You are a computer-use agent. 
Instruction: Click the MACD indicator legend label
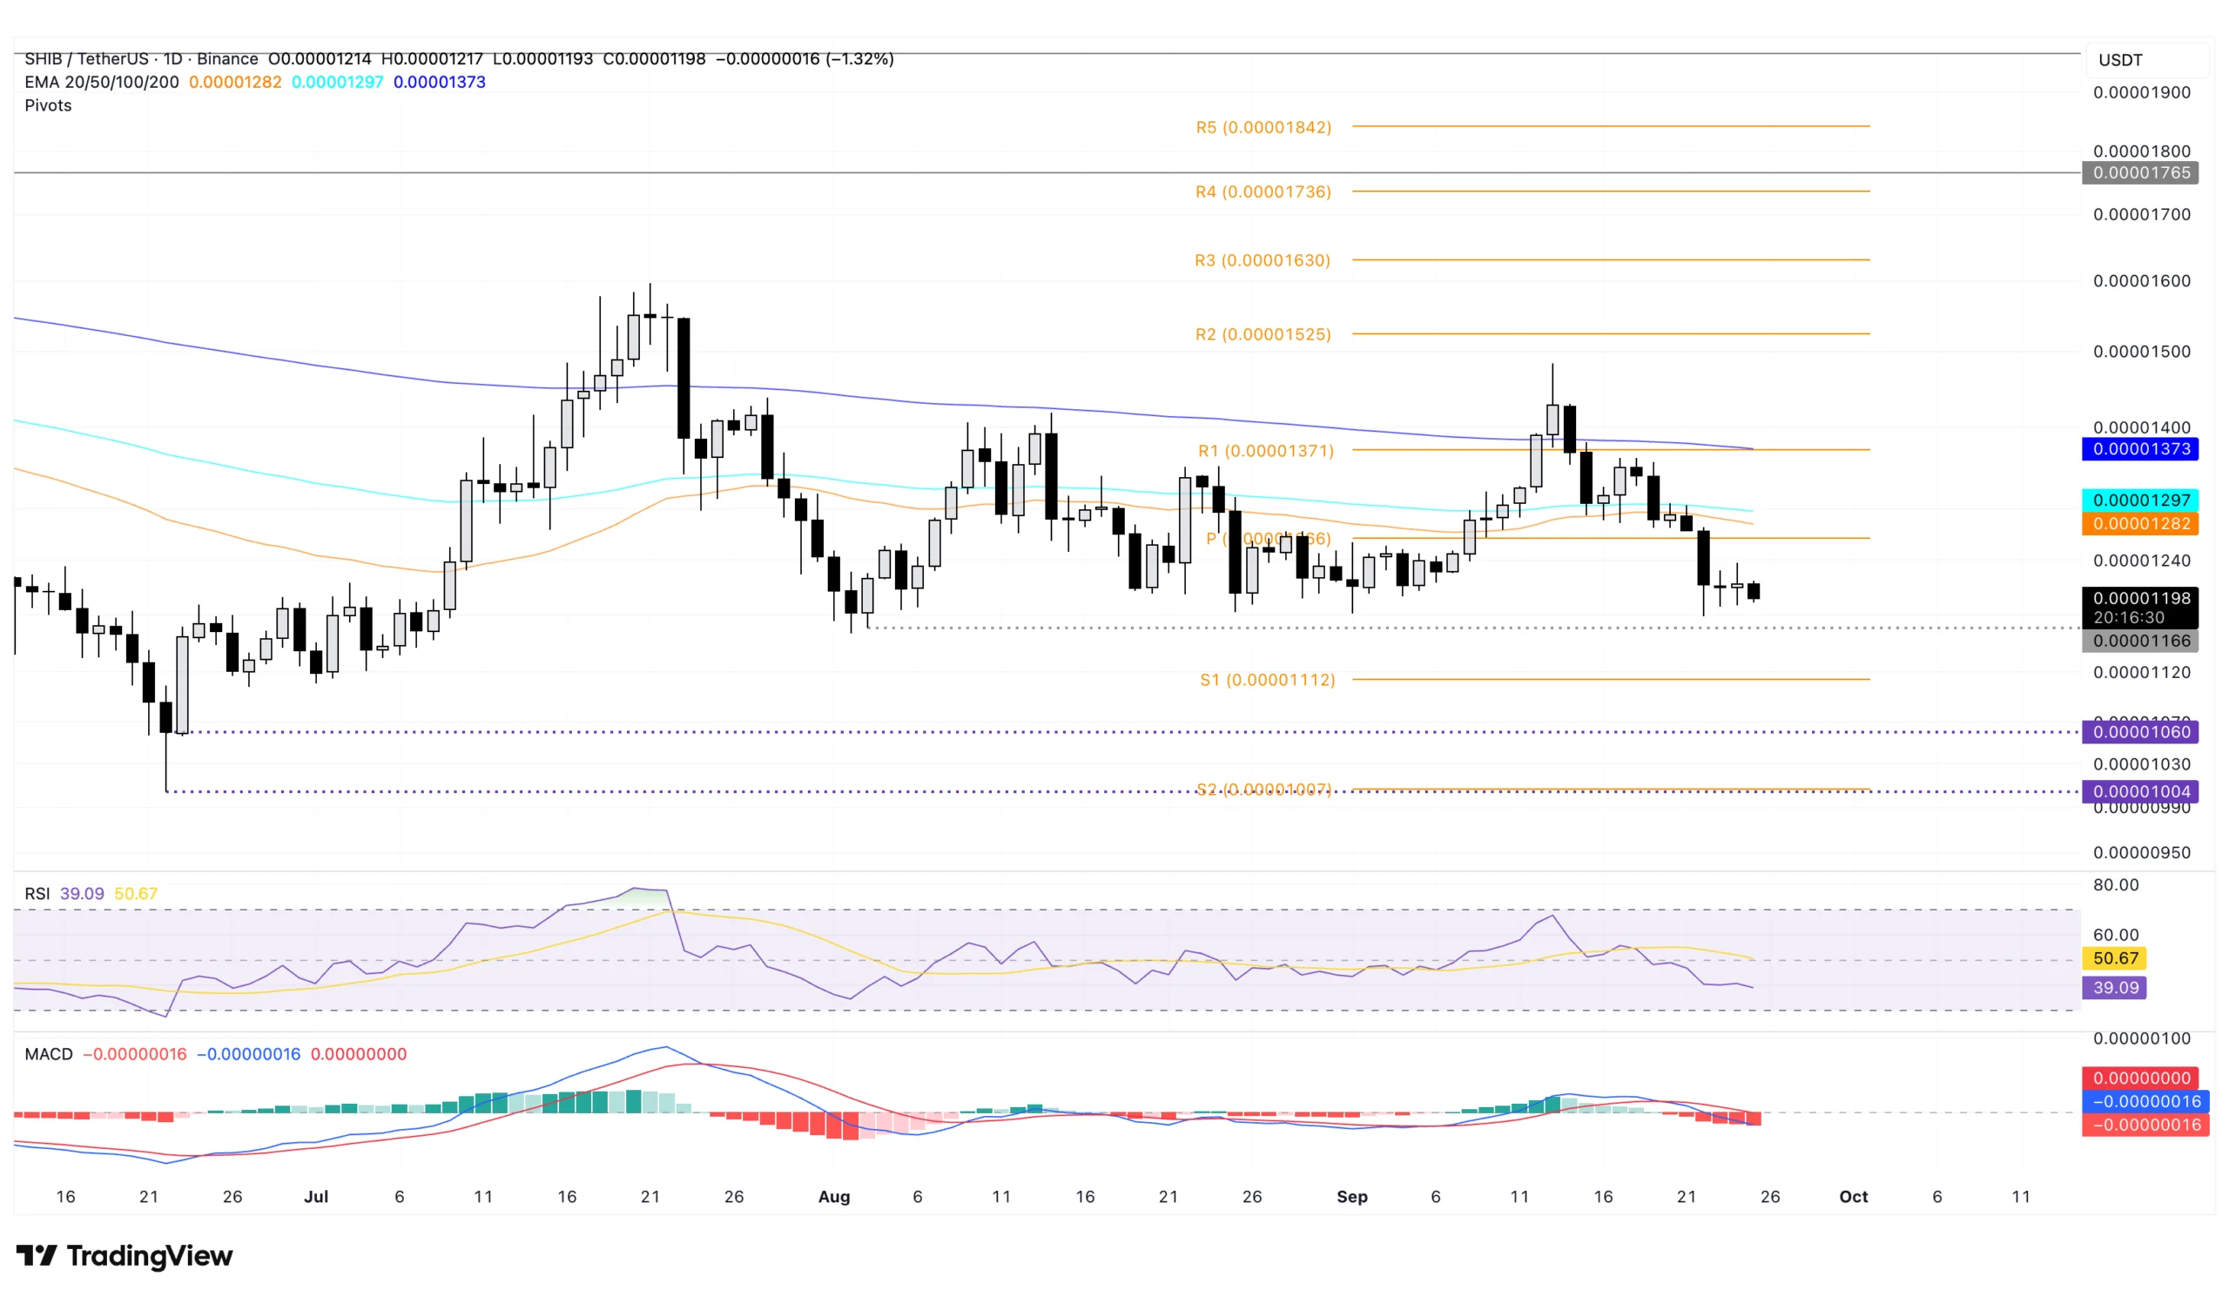(49, 1054)
